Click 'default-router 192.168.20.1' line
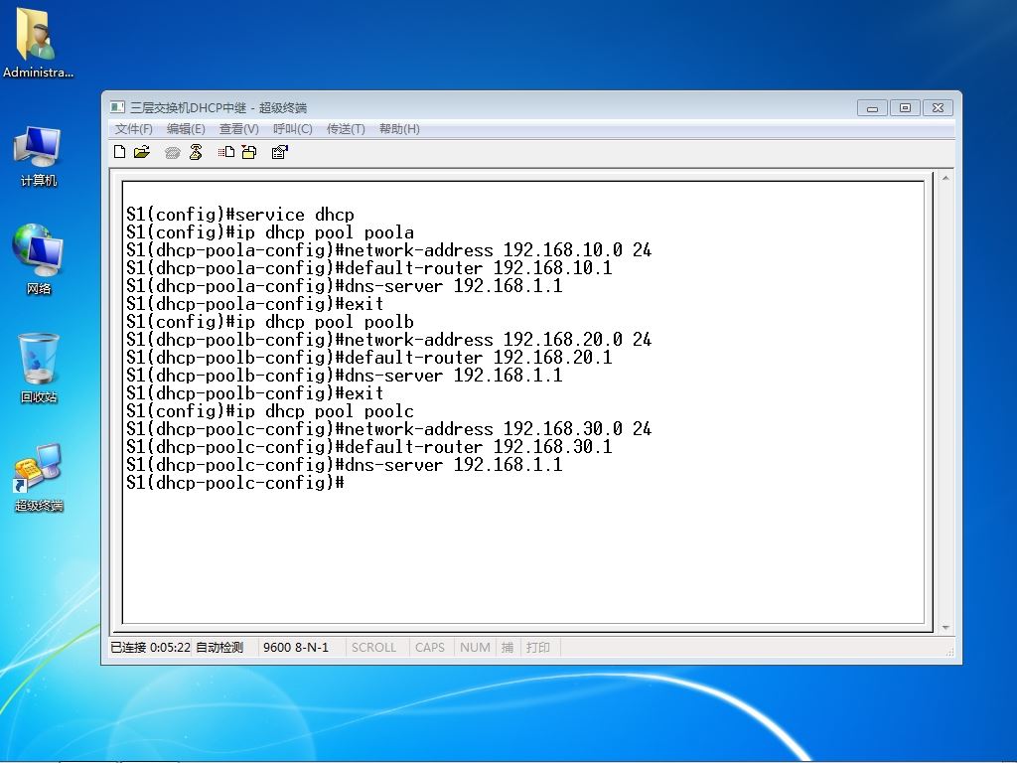Screen dimensions: 1017x763 tap(369, 358)
